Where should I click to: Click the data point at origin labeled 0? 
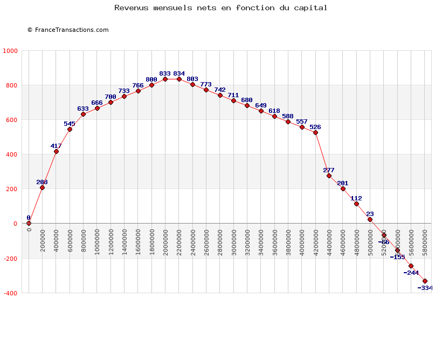[x=29, y=224]
